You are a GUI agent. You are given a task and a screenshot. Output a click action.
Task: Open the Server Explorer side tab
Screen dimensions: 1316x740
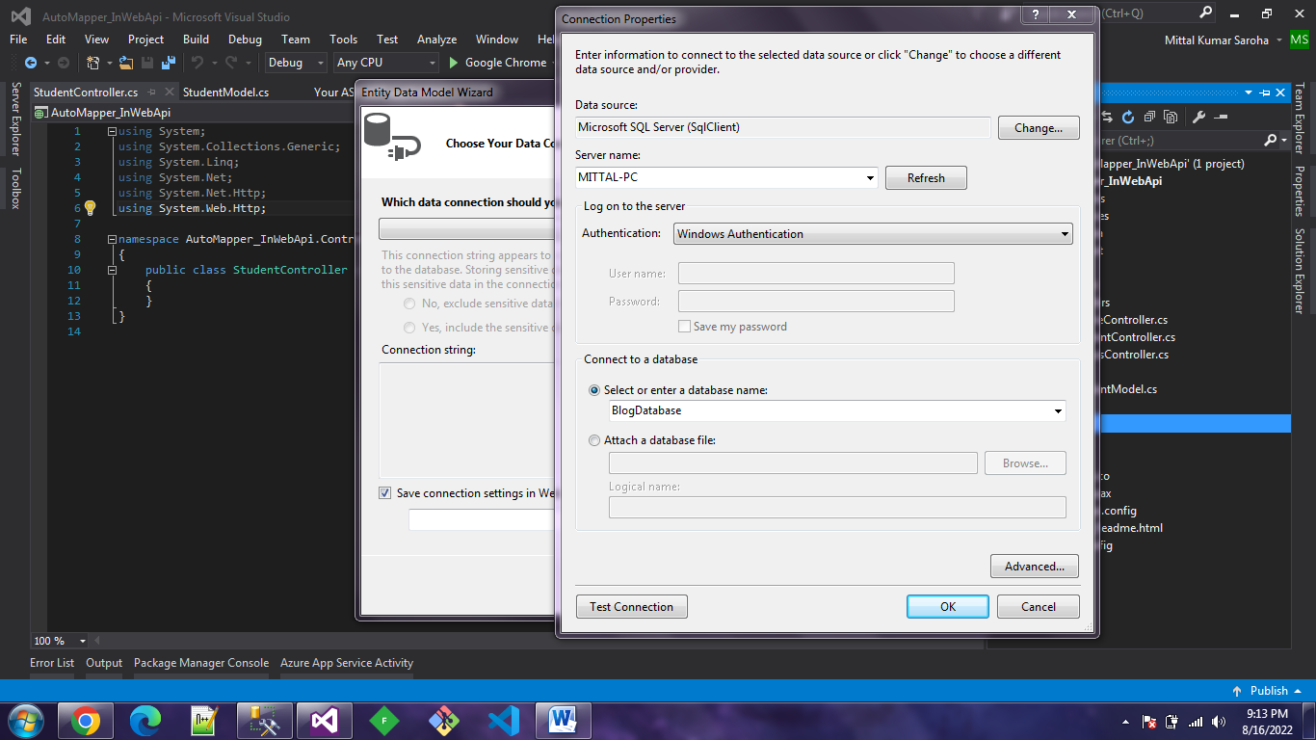15,119
